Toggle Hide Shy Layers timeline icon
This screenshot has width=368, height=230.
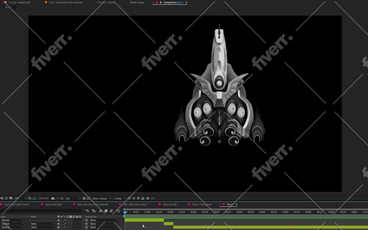pos(101,211)
